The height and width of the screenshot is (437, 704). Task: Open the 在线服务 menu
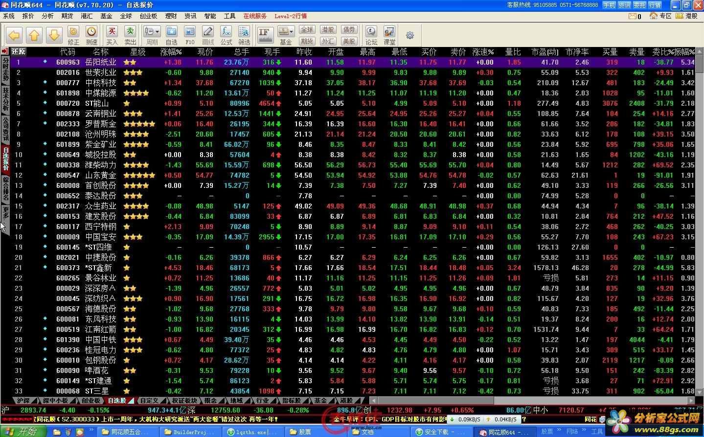point(255,16)
